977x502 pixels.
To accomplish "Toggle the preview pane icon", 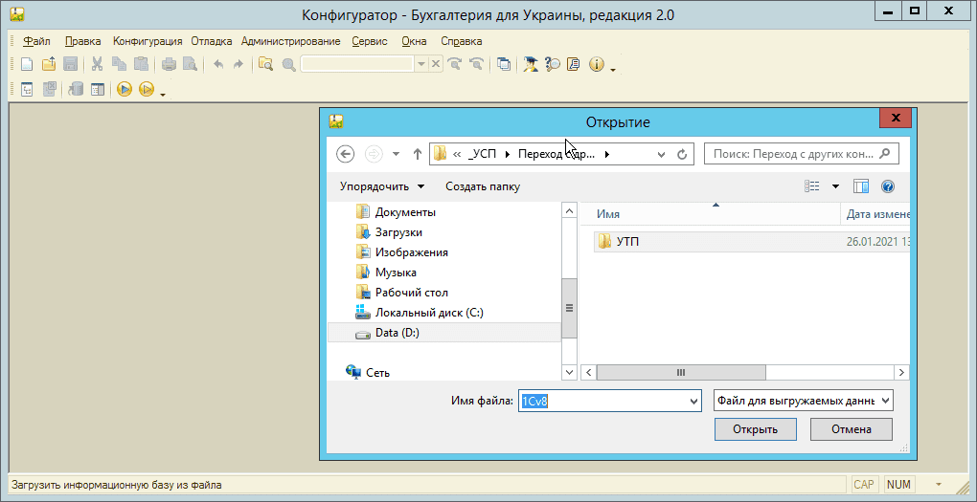I will 861,186.
